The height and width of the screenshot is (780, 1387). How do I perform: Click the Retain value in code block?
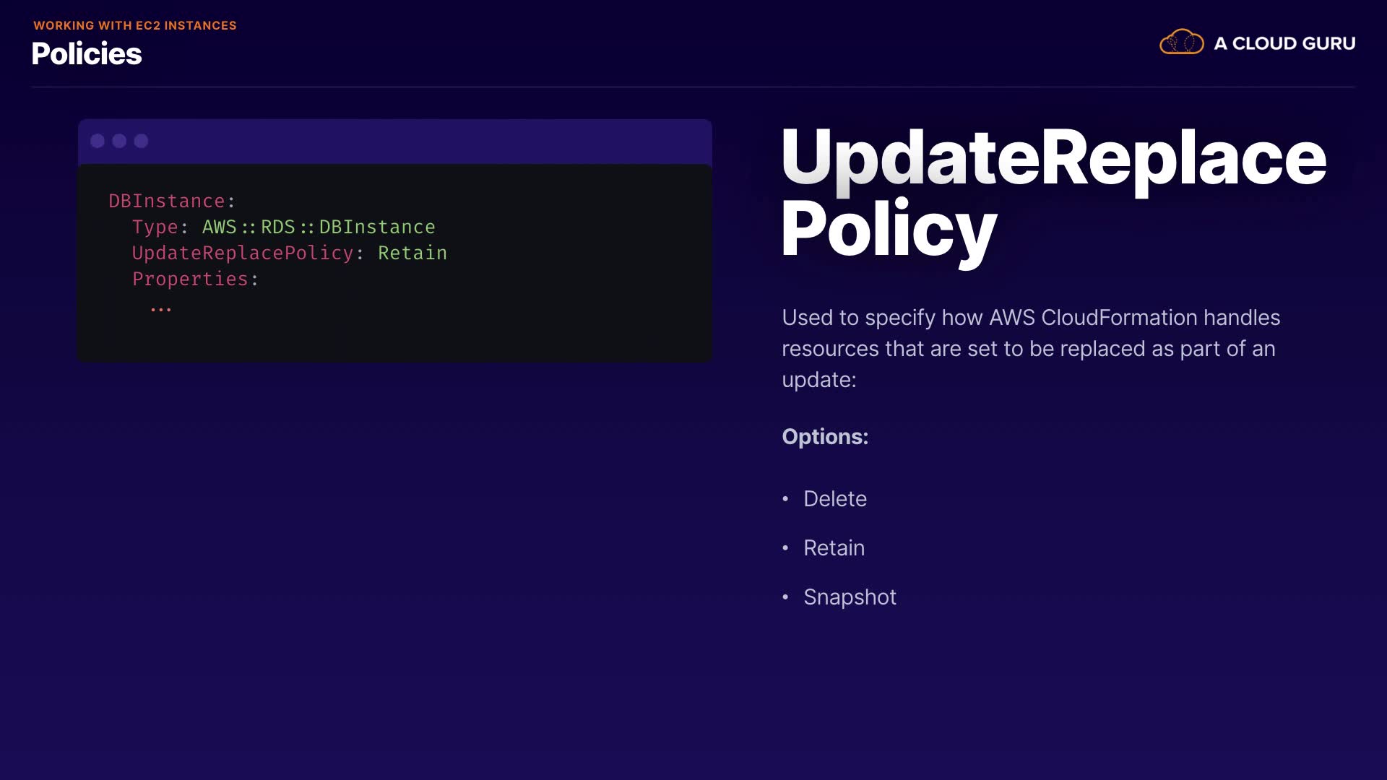412,253
